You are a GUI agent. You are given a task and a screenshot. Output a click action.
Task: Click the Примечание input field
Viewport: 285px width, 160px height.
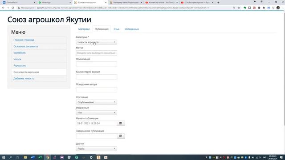(x=96, y=64)
